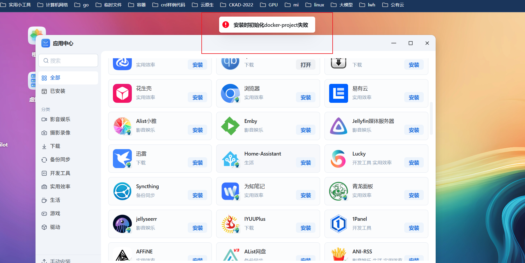This screenshot has height=263, width=525.
Task: Install jellyseerr
Action: (198, 228)
